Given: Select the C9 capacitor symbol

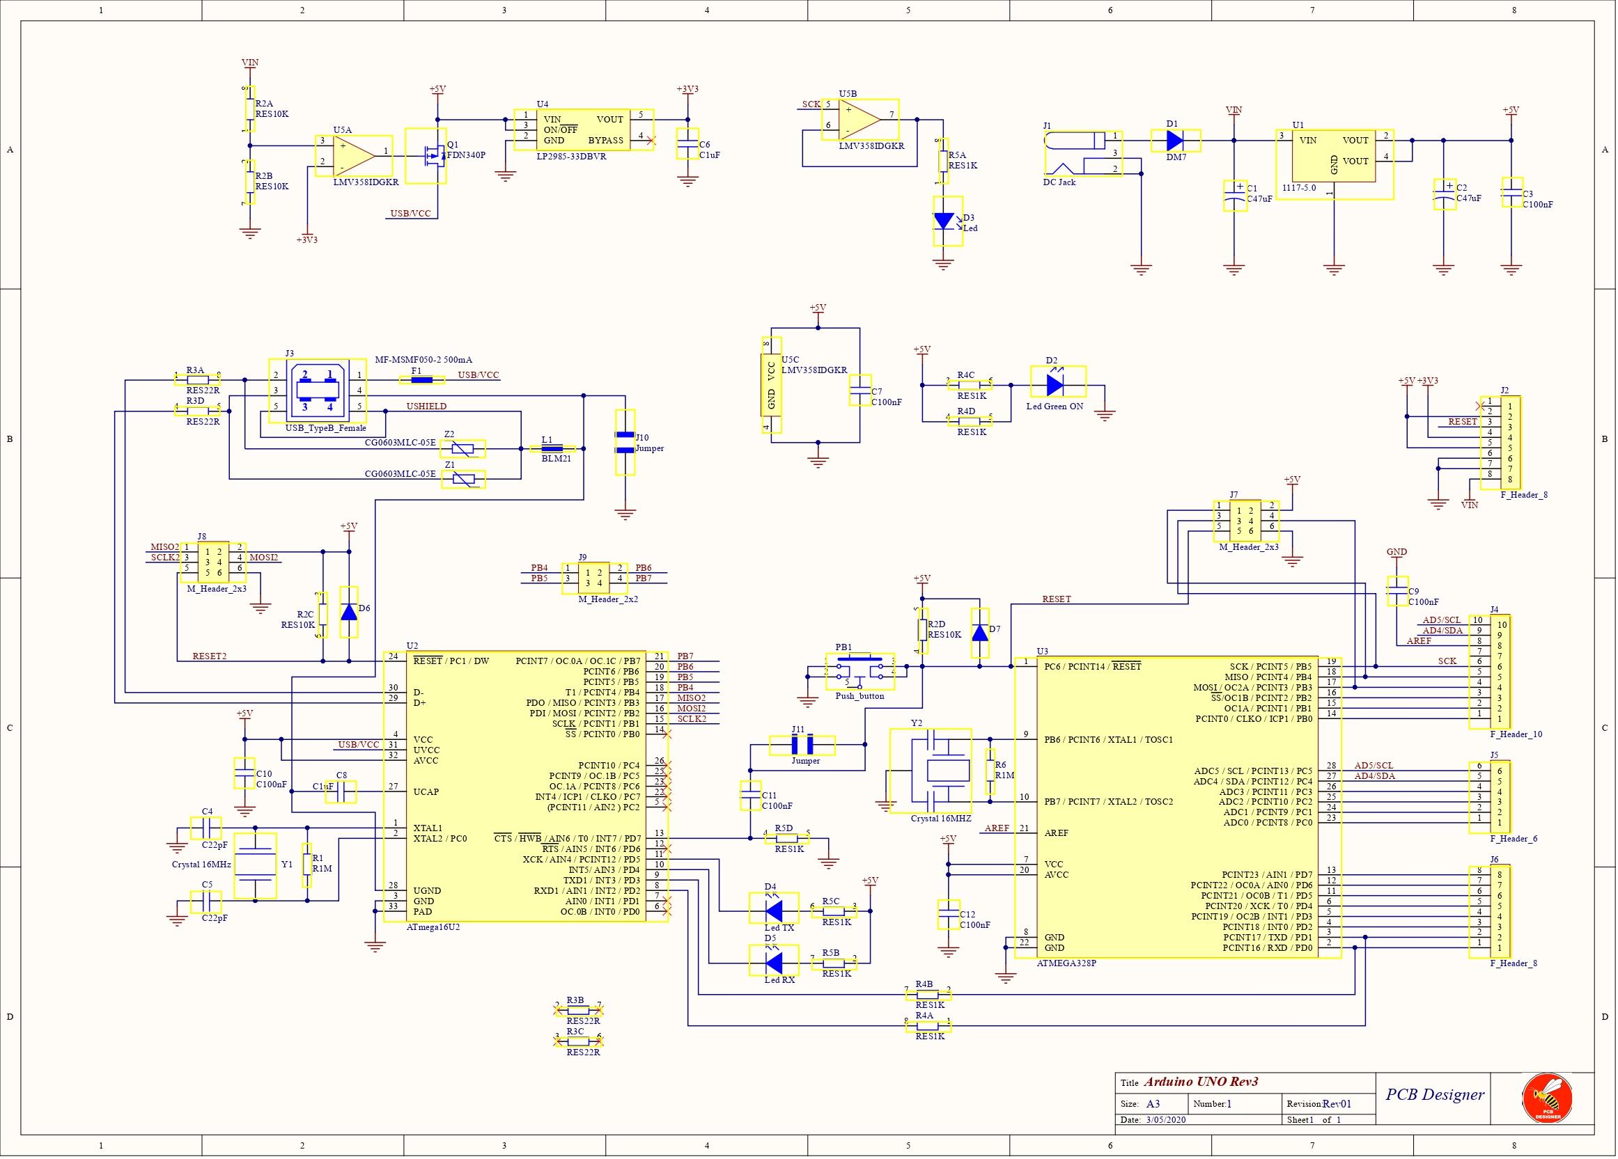Looking at the screenshot, I should coord(1398,592).
